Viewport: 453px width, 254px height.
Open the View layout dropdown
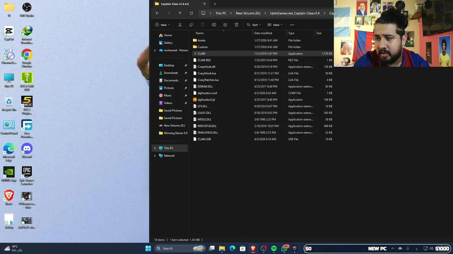pyautogui.click(x=275, y=25)
